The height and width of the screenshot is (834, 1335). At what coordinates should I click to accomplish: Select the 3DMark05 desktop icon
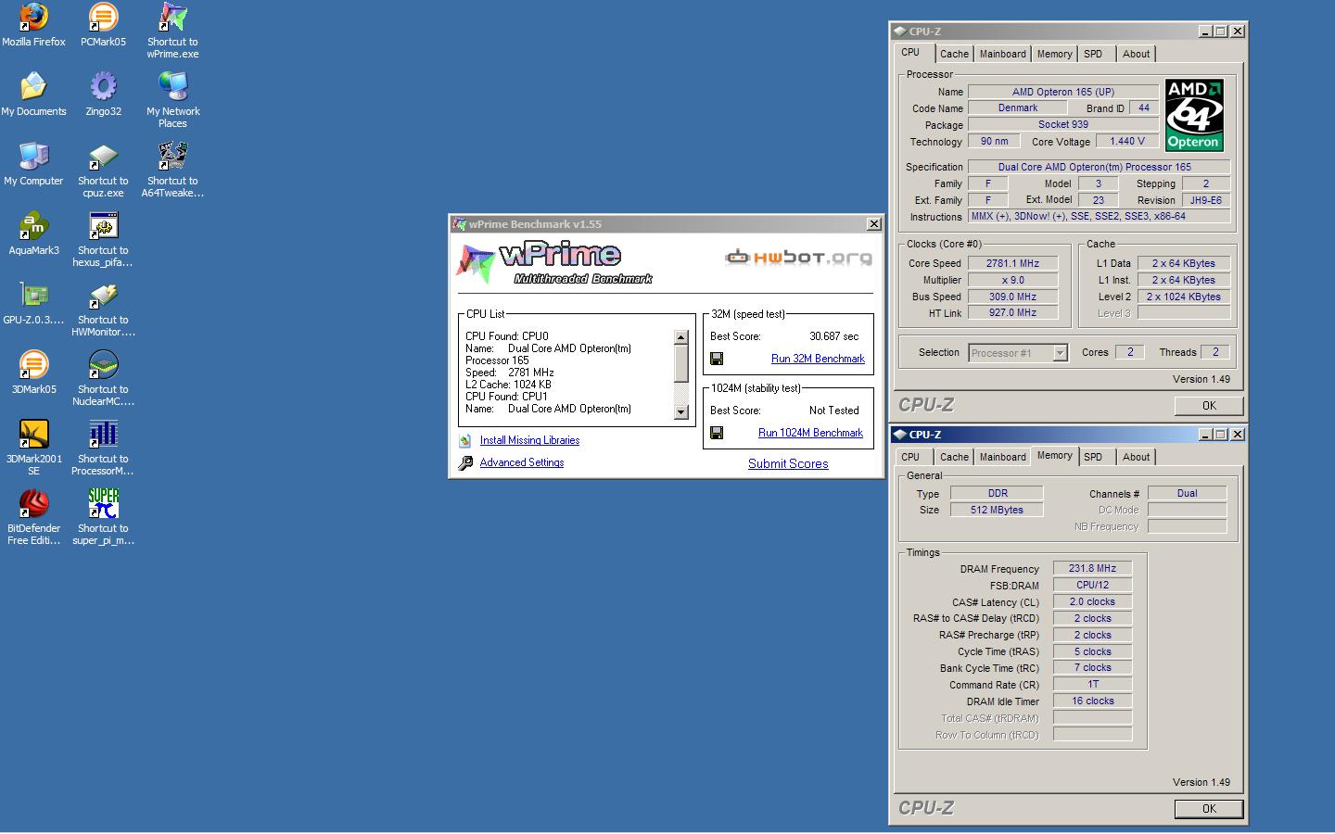[33, 364]
